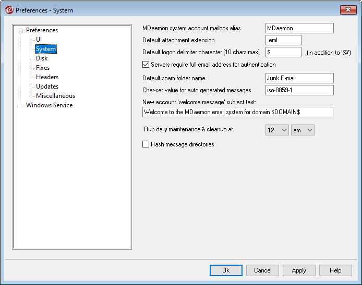Click the welcome message subject text field
This screenshot has width=362, height=285.
pos(237,112)
